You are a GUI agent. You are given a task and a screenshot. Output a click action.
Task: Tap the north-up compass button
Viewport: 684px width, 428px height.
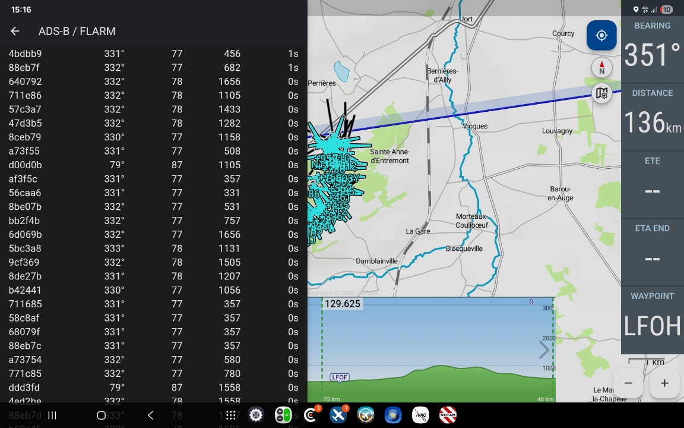pyautogui.click(x=601, y=68)
